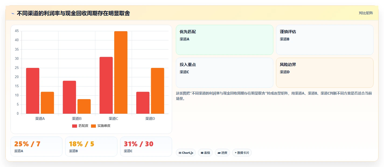Click 渠道B text in 谨慎评估 card
The image size is (384, 167).
(285, 39)
